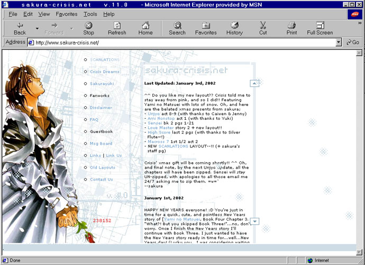Click the Address label
Viewport: 365px width, 265px height.
pos(15,42)
